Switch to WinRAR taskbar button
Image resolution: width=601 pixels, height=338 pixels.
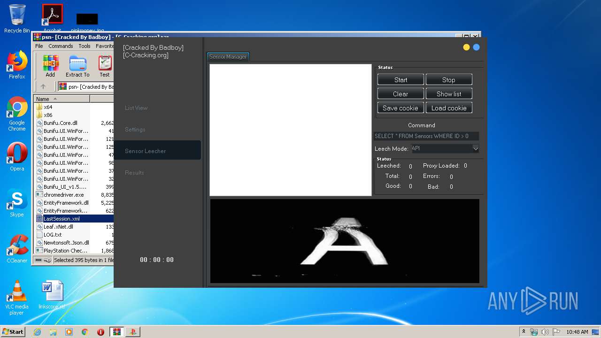click(116, 332)
